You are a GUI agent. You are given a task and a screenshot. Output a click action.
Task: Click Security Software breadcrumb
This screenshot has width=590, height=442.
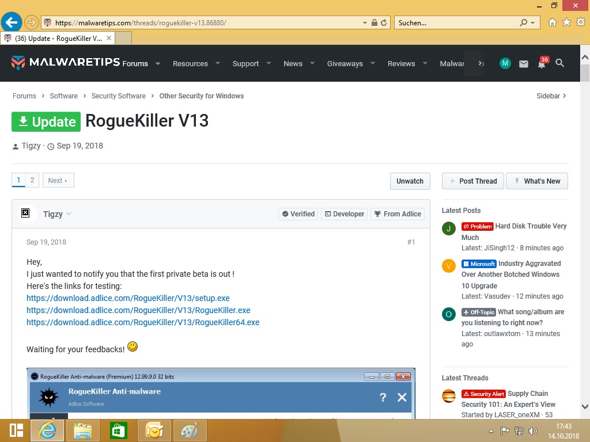coord(119,96)
